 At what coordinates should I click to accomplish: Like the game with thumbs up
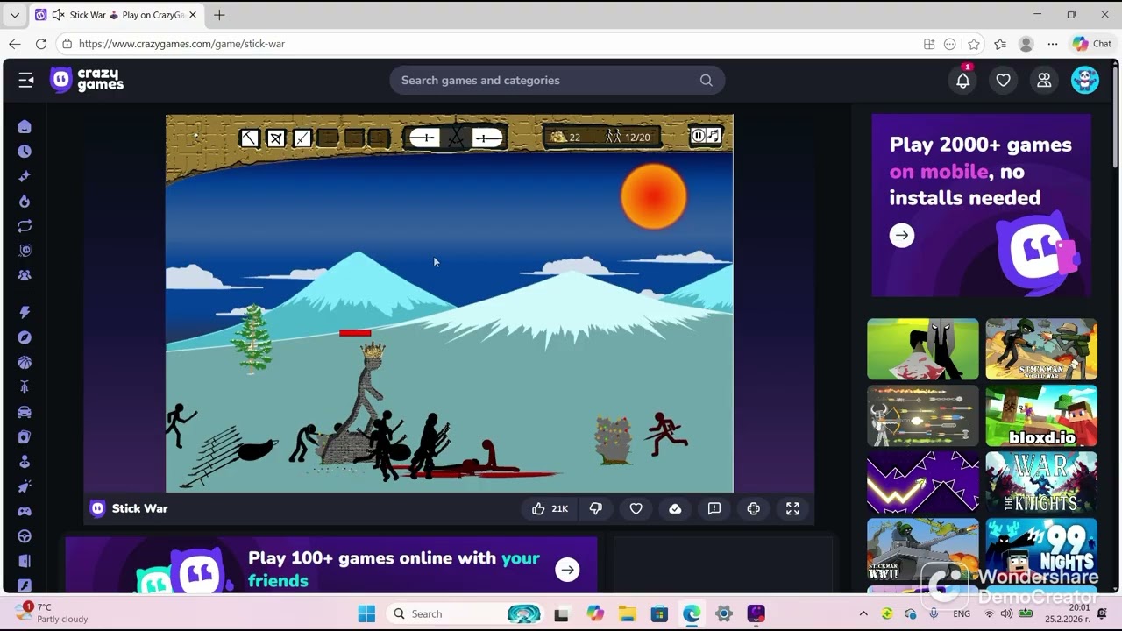[550, 508]
